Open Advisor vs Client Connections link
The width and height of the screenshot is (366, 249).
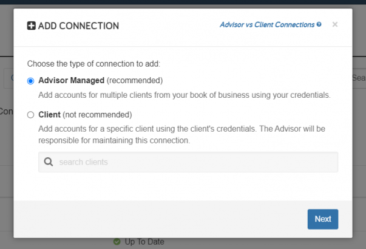(267, 24)
